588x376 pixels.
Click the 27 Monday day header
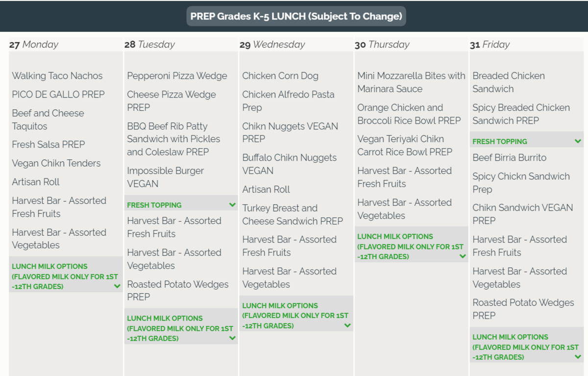point(34,45)
